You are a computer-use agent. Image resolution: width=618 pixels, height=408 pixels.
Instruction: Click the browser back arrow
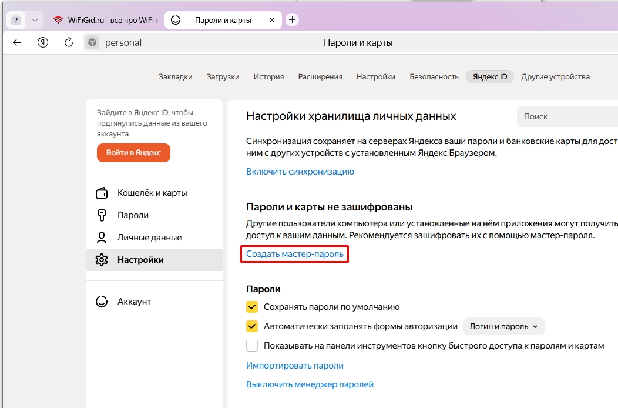(x=17, y=42)
